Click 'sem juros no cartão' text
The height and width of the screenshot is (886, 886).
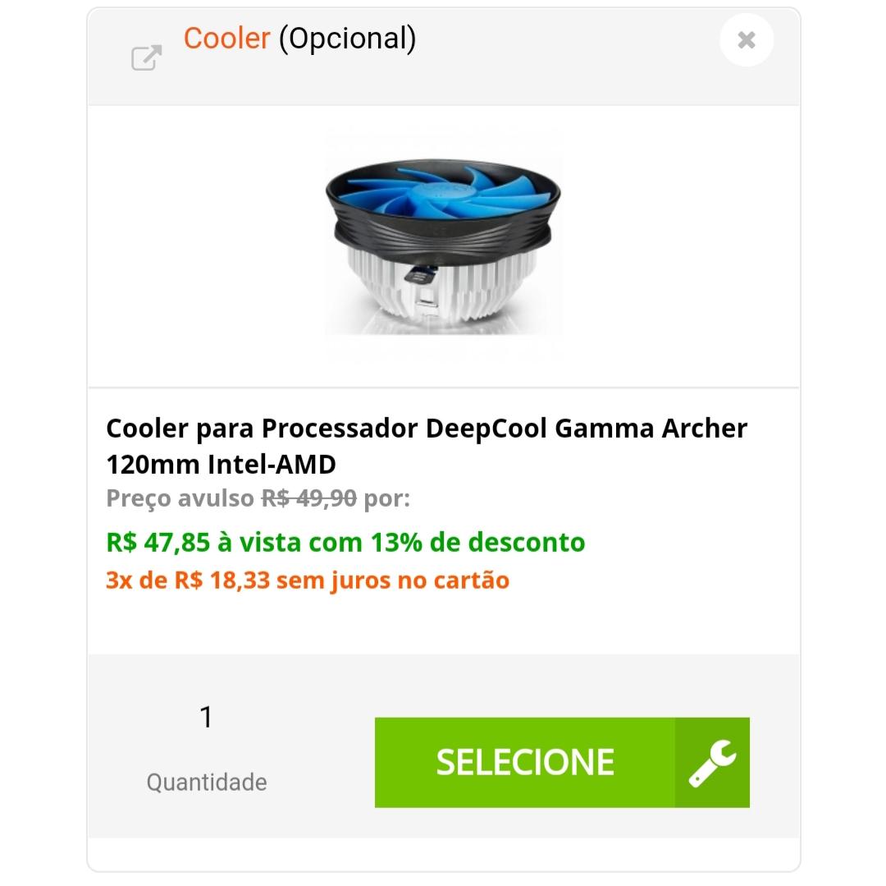point(393,581)
